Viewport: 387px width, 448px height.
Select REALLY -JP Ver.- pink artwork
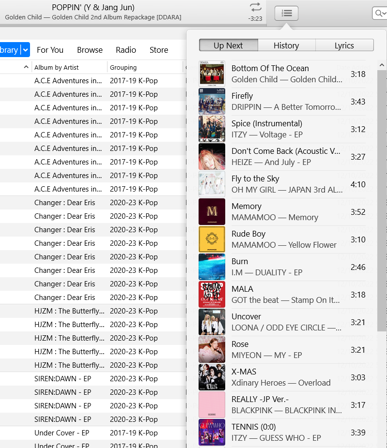212,404
